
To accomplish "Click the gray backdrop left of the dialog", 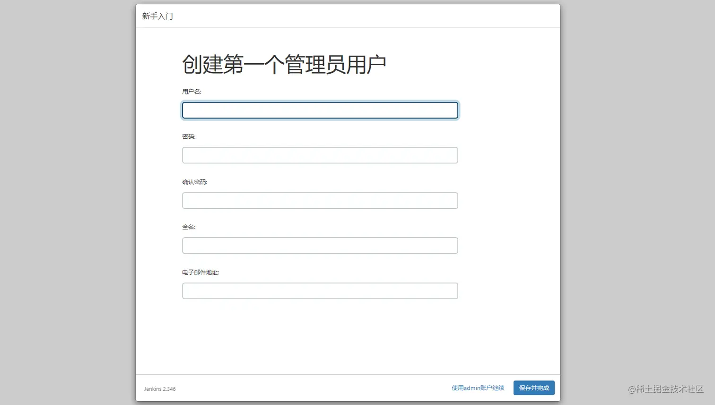I will (x=66, y=203).
